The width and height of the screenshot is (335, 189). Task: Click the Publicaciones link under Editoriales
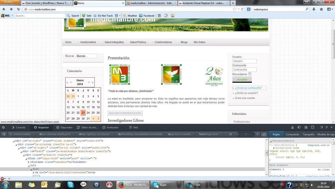pyautogui.click(x=242, y=122)
